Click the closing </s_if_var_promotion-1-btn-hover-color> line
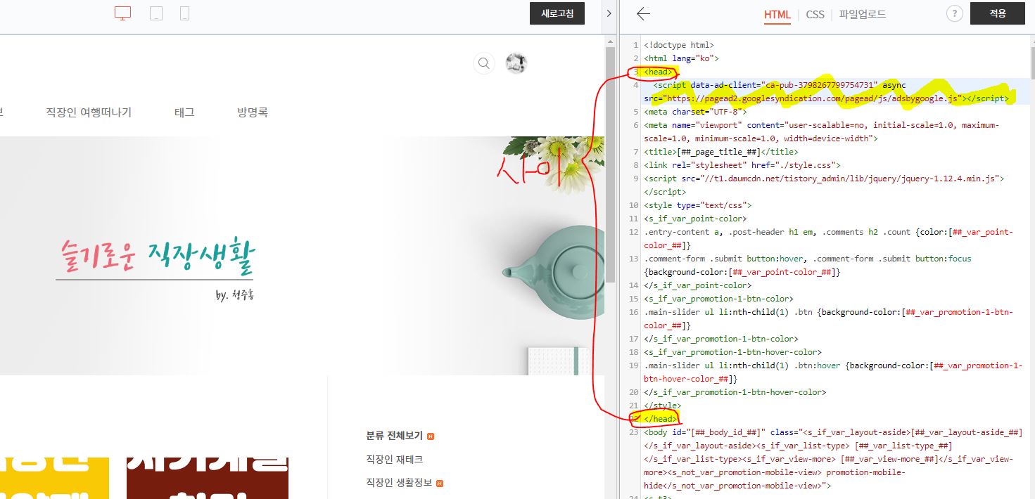This screenshot has height=499, width=1035. (x=735, y=392)
